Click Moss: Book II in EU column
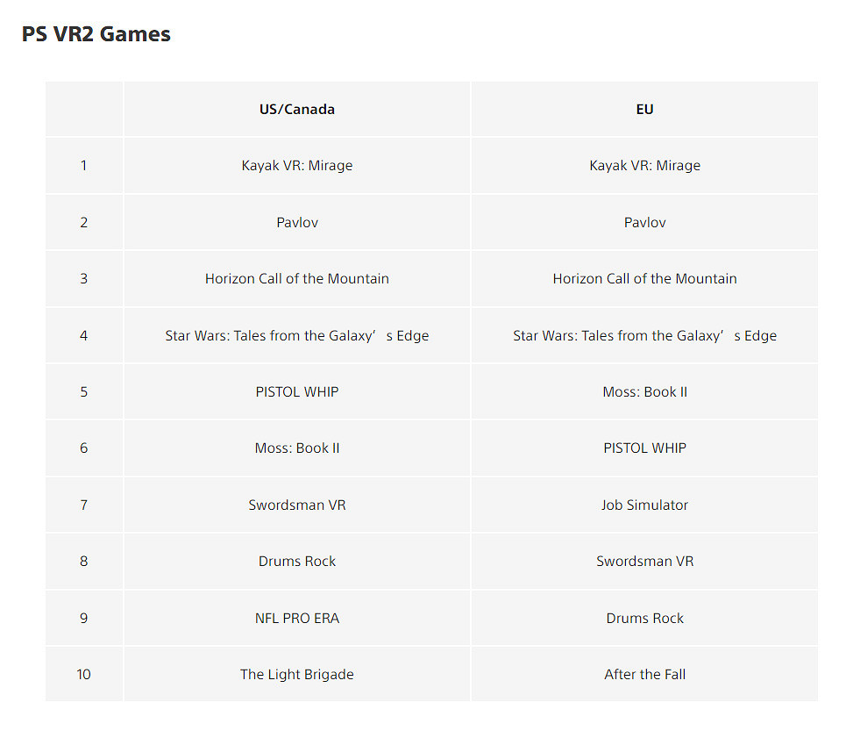The image size is (846, 738). [x=644, y=391]
